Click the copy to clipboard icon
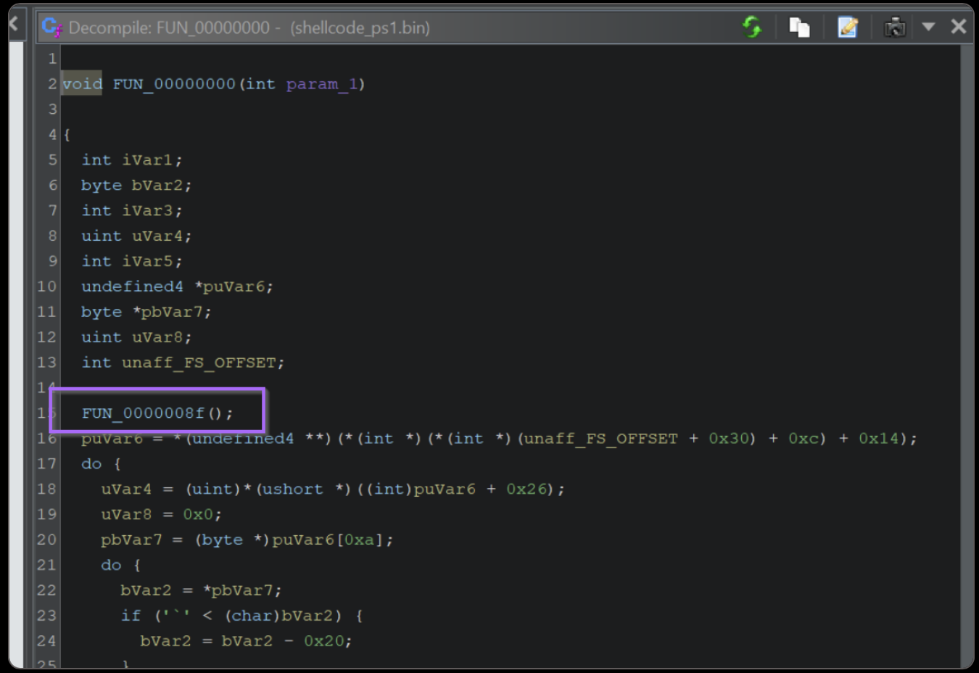 pos(799,28)
